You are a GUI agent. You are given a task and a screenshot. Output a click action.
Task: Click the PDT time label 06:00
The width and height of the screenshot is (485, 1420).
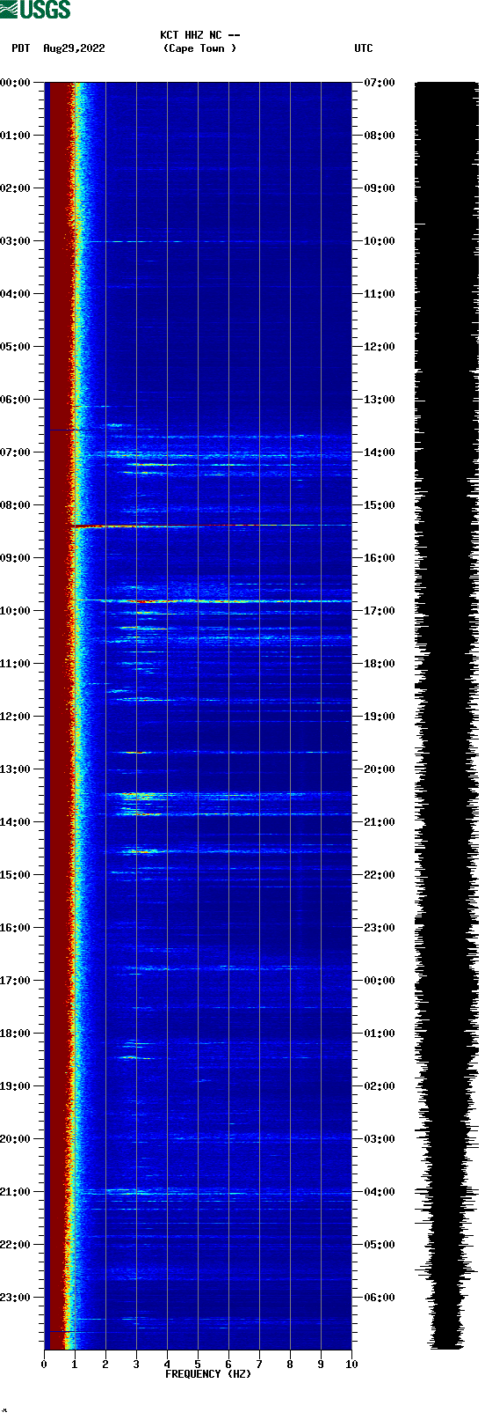click(x=15, y=400)
